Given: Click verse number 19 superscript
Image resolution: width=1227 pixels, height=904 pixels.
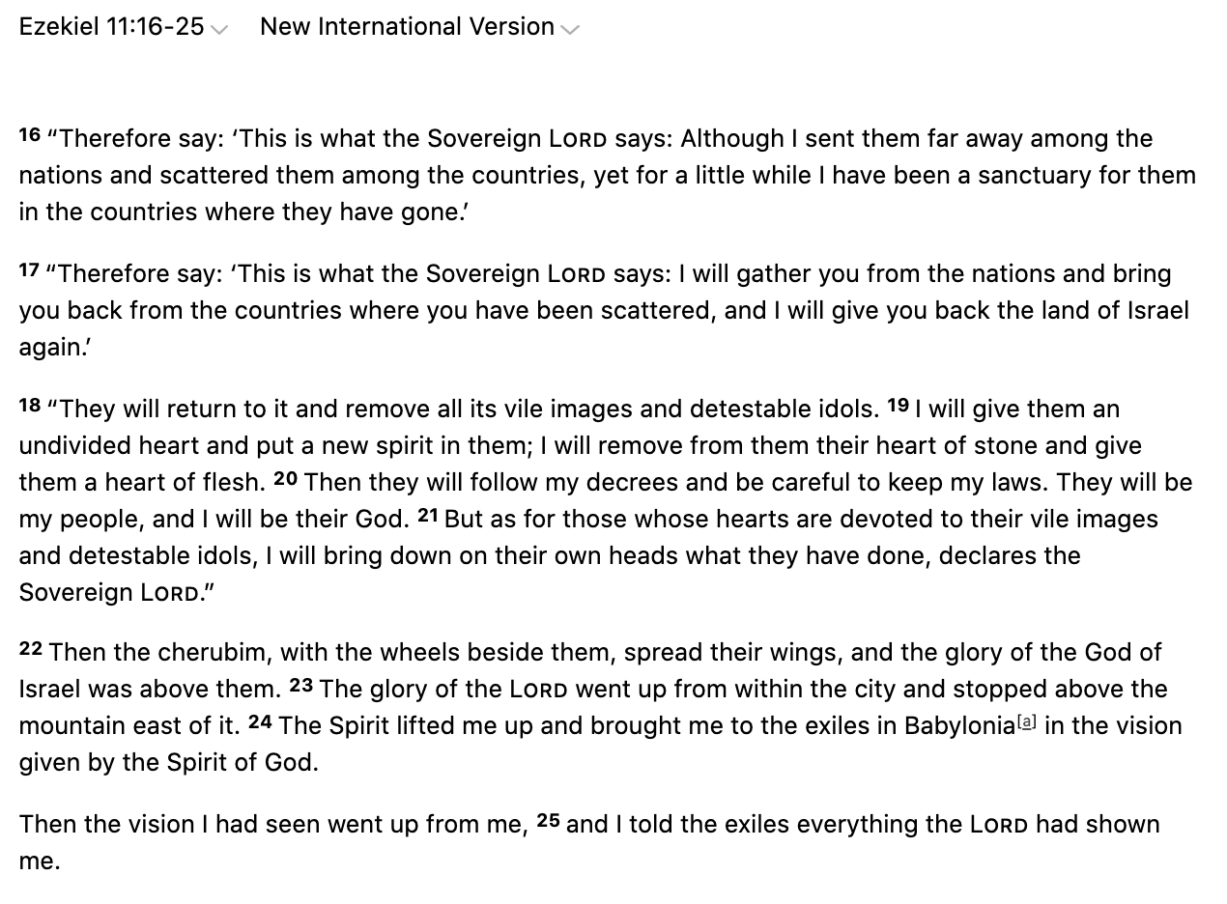Looking at the screenshot, I should [898, 405].
